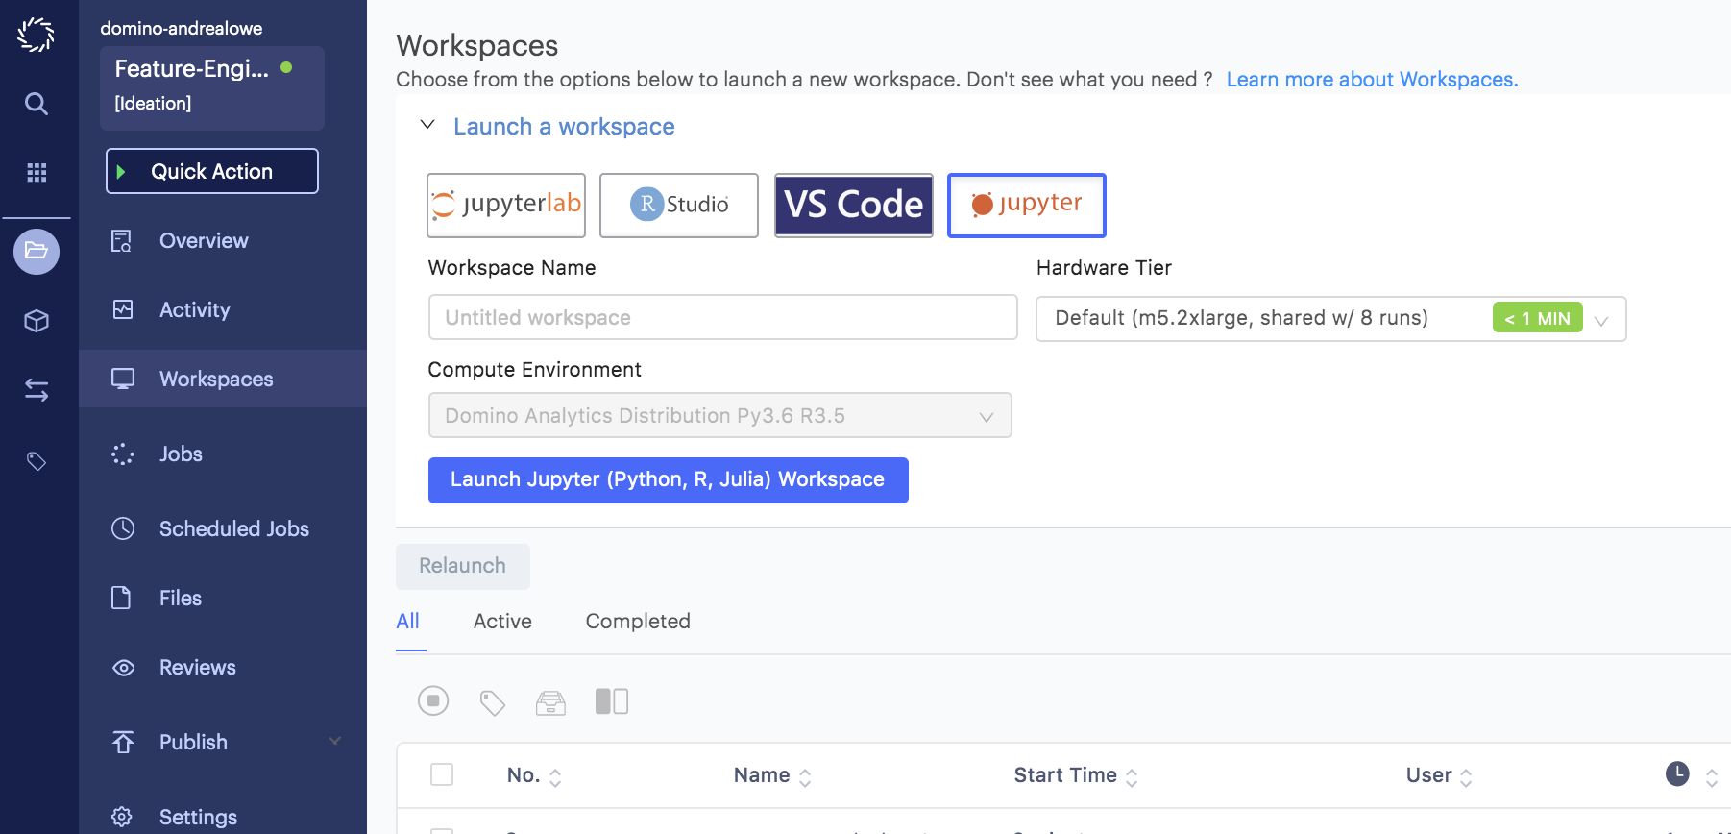Open the Hardware Tier dropdown
Screen dimensions: 1731x834
click(1331, 319)
